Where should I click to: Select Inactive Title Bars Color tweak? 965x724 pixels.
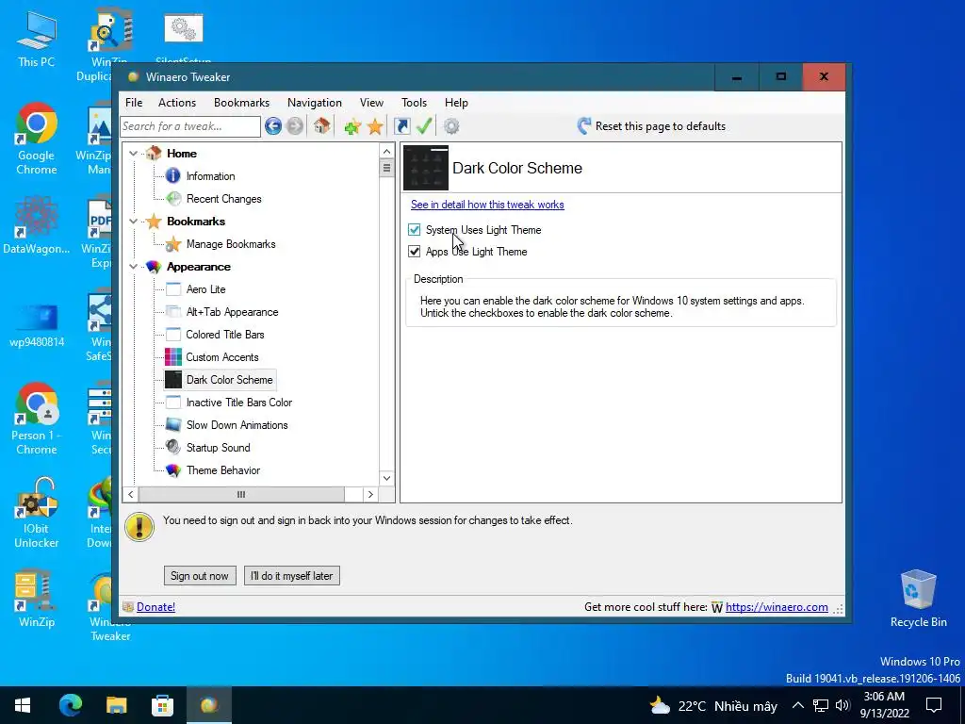pyautogui.click(x=238, y=403)
